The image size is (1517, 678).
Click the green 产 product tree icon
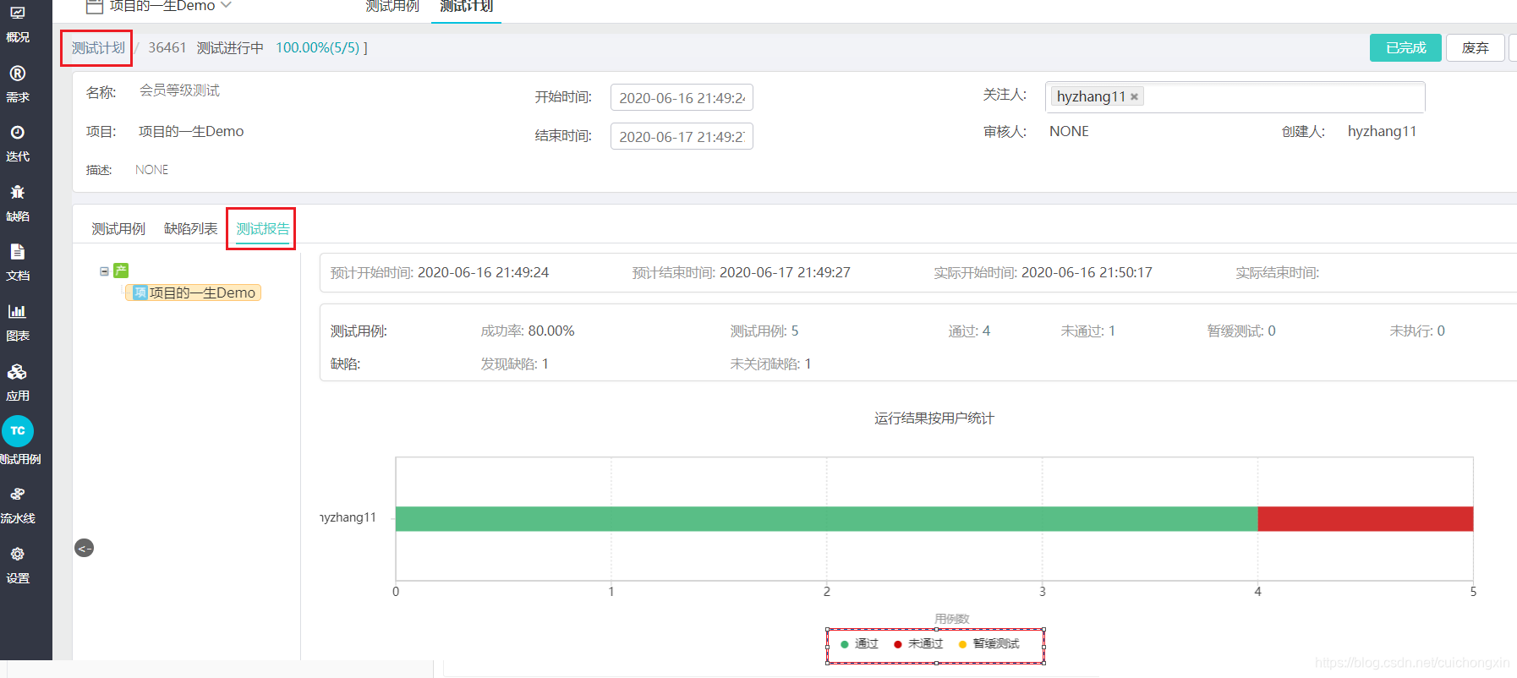(121, 271)
